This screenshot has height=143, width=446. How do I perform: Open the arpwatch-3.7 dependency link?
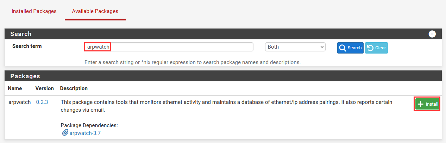click(x=85, y=133)
